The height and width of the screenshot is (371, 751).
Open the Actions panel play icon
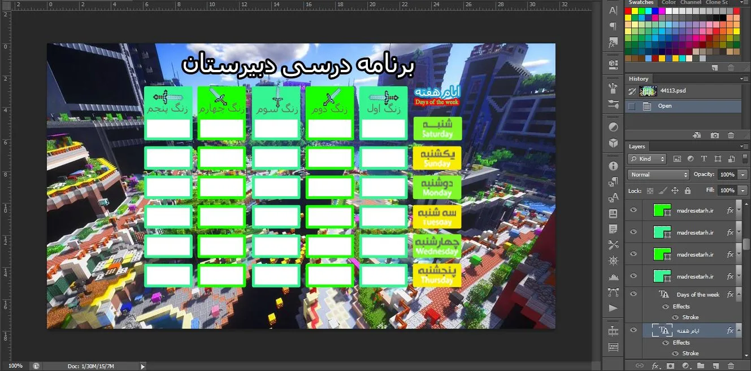pyautogui.click(x=613, y=308)
